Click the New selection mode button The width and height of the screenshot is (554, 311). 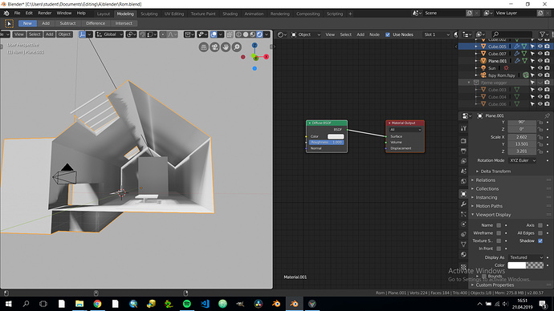tap(27, 23)
